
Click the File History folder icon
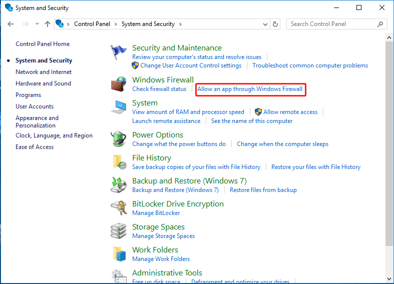pos(119,162)
